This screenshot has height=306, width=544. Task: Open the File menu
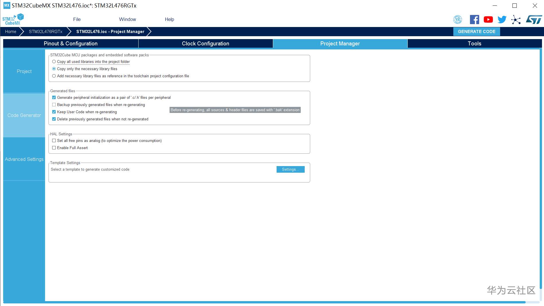click(77, 19)
